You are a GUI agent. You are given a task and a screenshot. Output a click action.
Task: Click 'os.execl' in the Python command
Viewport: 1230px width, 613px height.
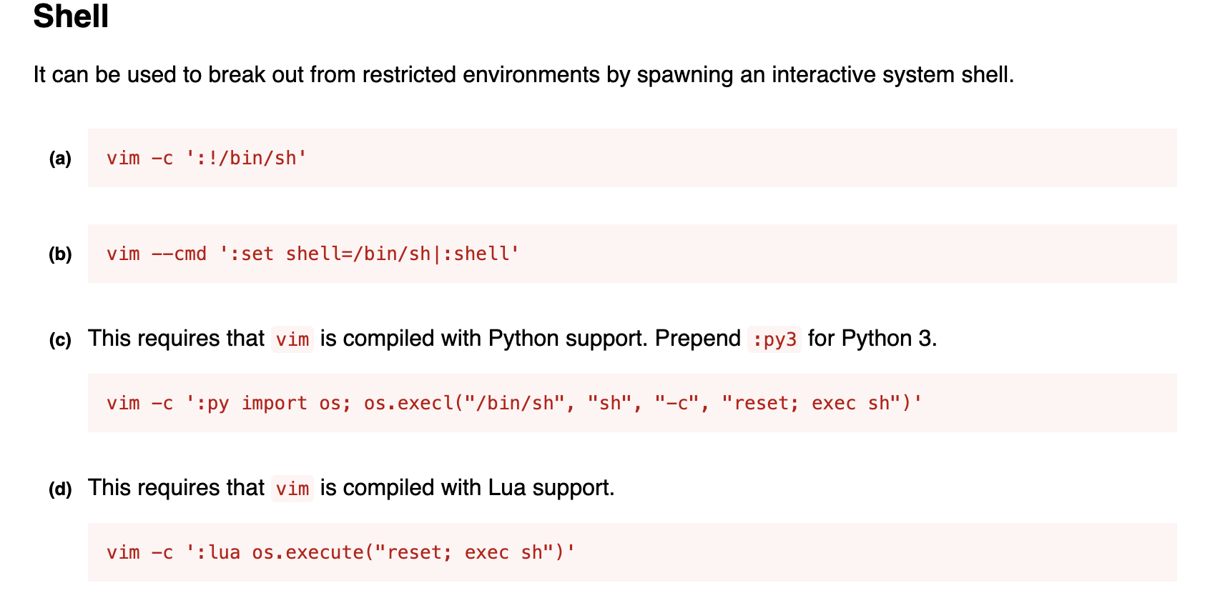pos(408,403)
